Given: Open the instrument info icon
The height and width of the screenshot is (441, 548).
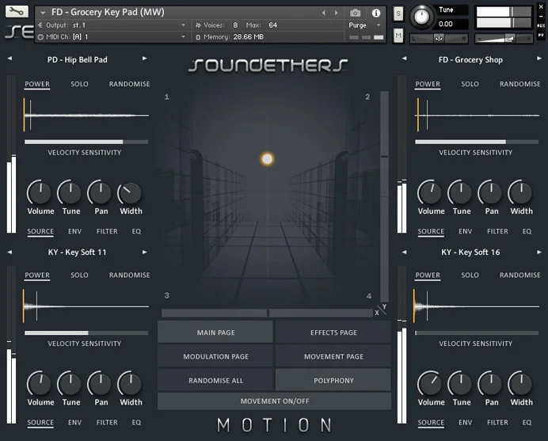Looking at the screenshot, I should point(376,13).
